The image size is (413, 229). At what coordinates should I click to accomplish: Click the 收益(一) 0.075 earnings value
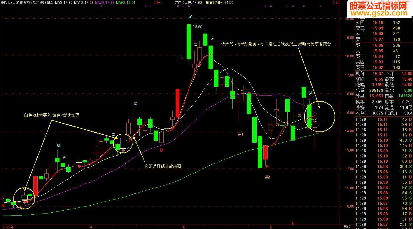pos(378,113)
